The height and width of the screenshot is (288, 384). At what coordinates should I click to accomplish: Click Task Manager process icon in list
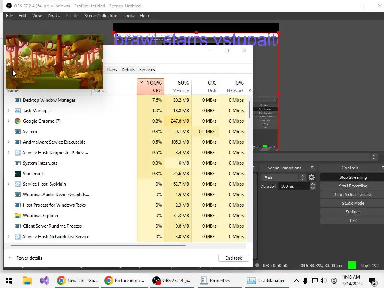(x=17, y=111)
